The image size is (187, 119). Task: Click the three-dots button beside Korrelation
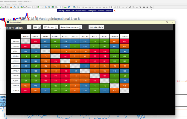(29, 27)
